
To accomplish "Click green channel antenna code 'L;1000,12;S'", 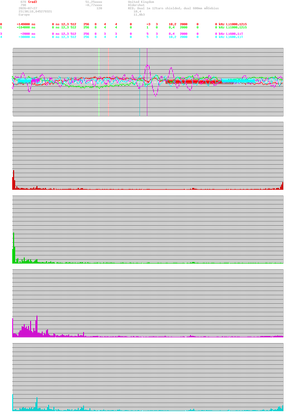I will [x=237, y=27].
